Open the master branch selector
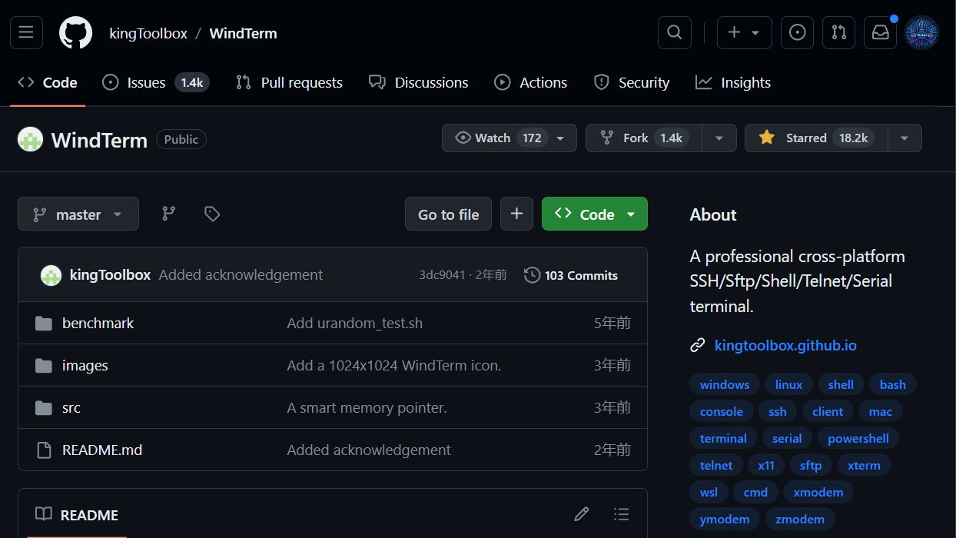 pos(78,214)
